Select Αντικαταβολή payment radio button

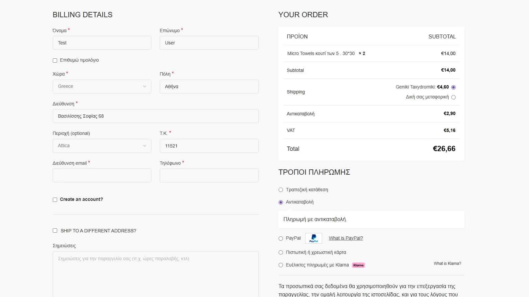coord(281,202)
